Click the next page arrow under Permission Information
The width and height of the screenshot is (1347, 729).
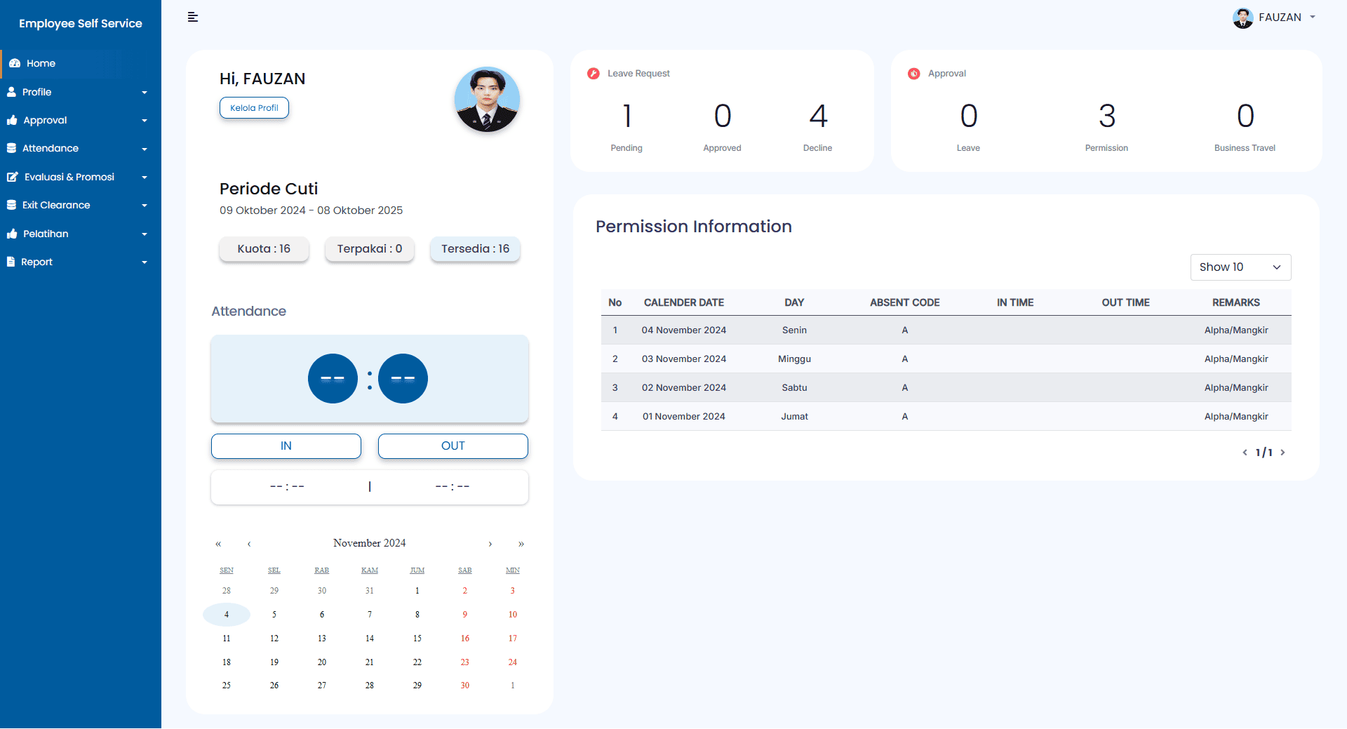pos(1284,453)
